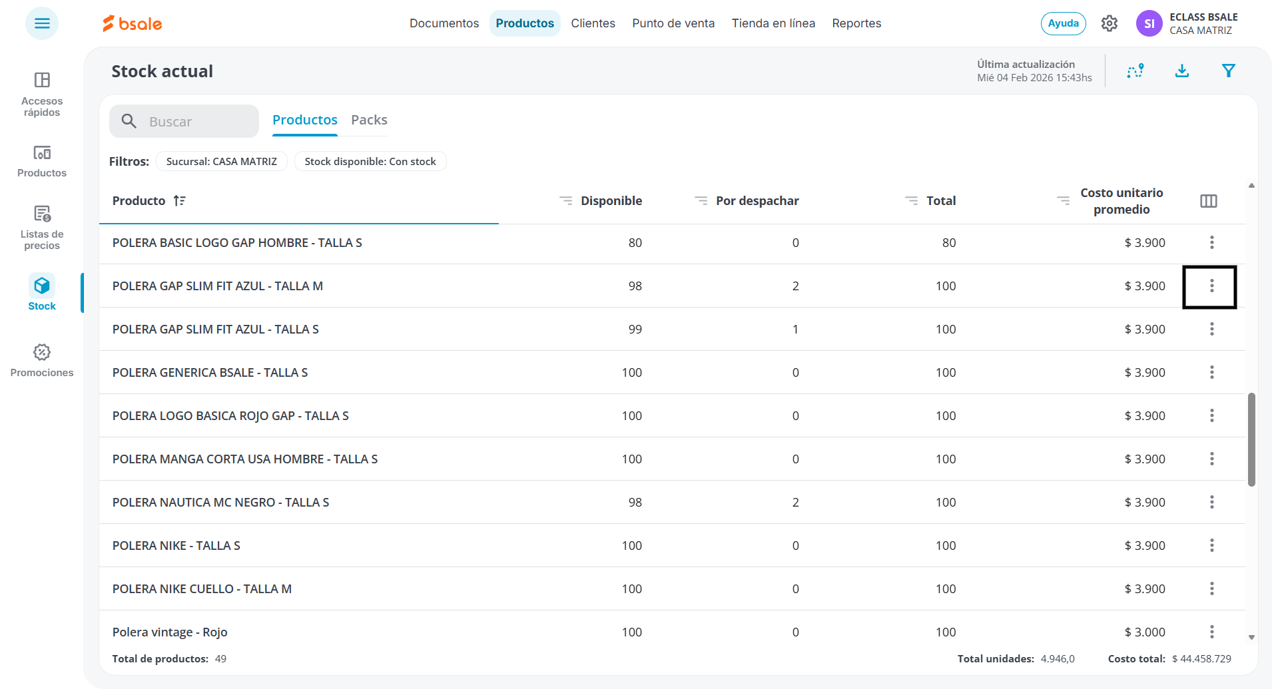The width and height of the screenshot is (1272, 689).
Task: Open Tienda en línea menu
Action: click(773, 23)
